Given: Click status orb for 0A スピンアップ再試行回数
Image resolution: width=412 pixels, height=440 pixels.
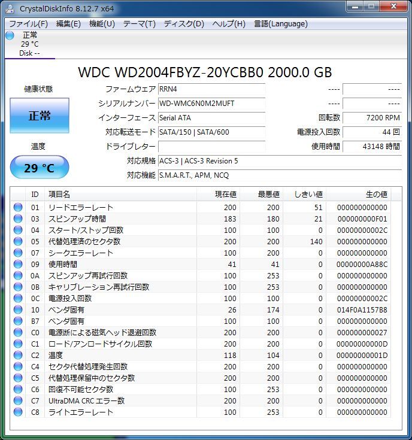Looking at the screenshot, I should pyautogui.click(x=18, y=275).
